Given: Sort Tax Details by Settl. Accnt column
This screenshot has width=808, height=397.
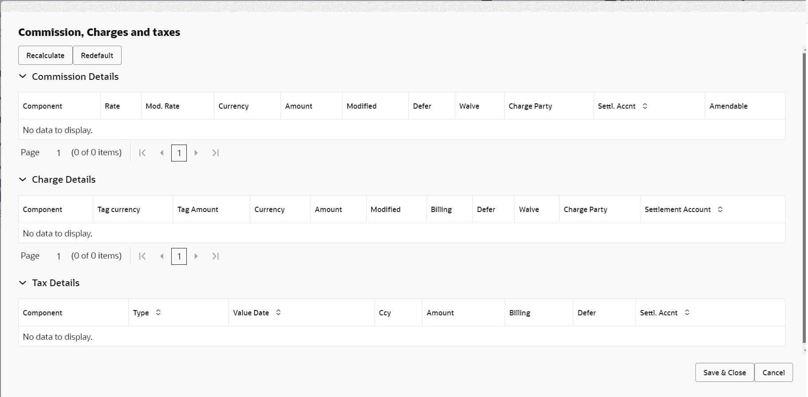Looking at the screenshot, I should (x=687, y=312).
